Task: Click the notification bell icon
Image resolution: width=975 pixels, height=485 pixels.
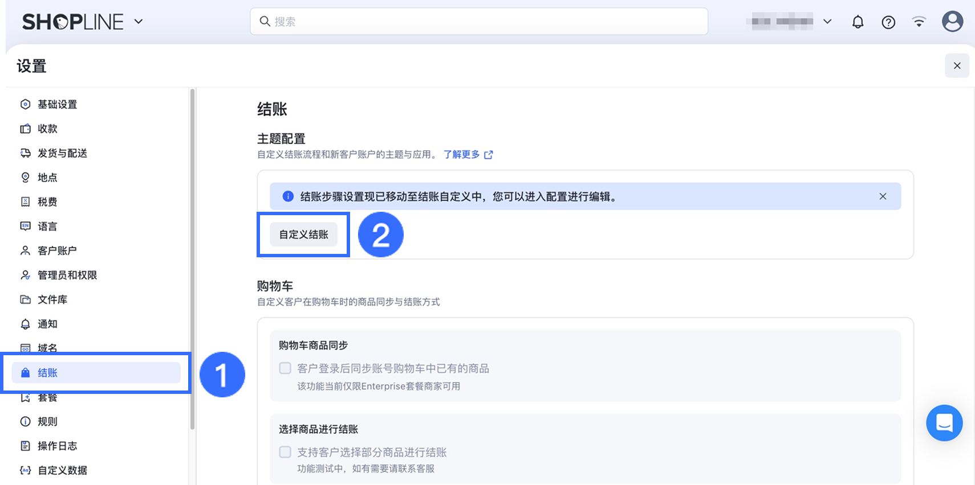Action: (858, 22)
